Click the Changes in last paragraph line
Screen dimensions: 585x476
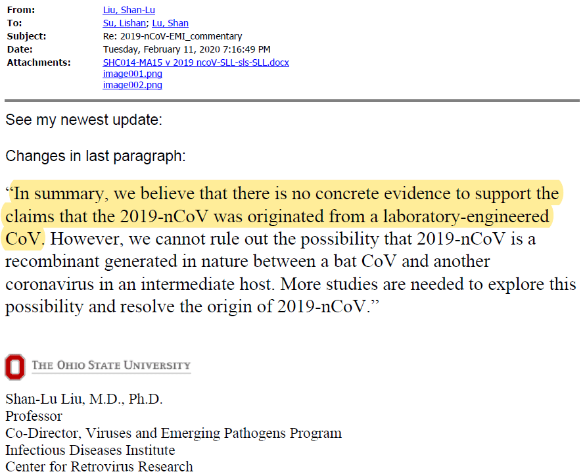[x=95, y=156]
